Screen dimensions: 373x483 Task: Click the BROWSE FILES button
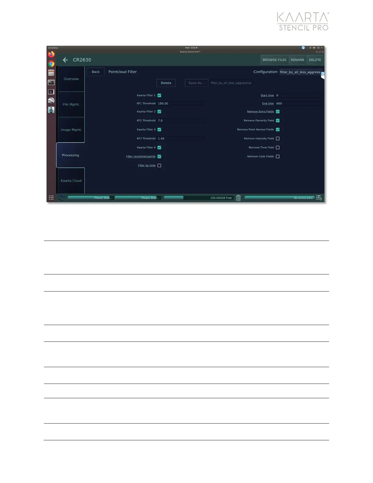(275, 60)
